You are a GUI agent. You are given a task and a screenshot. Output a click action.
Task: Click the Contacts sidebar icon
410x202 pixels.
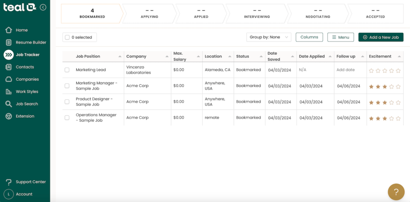point(8,67)
